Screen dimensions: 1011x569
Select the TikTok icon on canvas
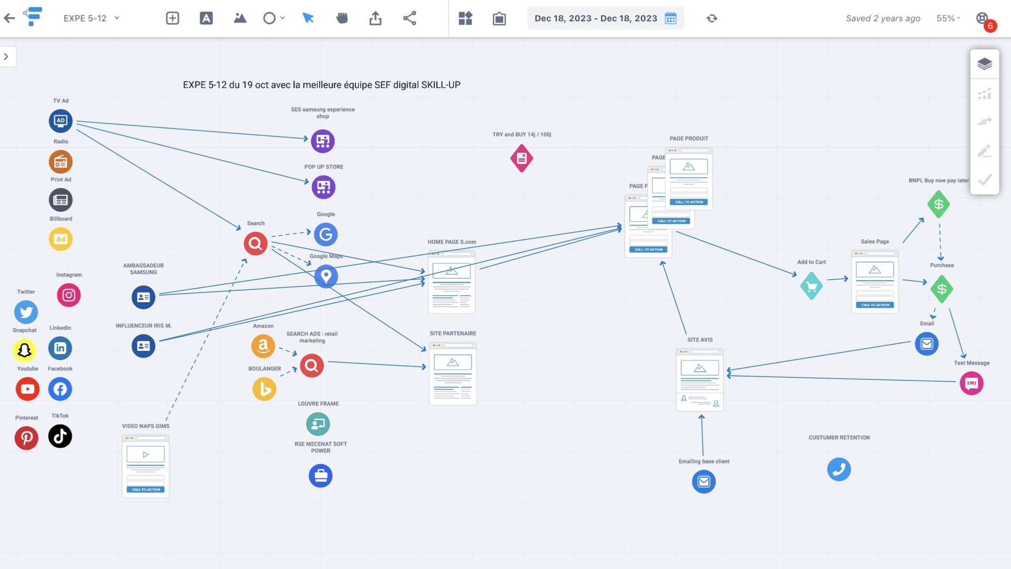pyautogui.click(x=60, y=436)
